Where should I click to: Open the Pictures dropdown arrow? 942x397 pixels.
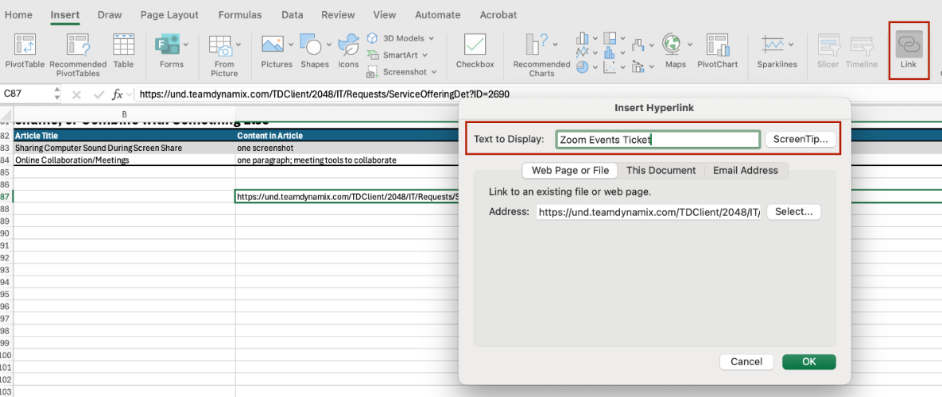click(x=292, y=44)
